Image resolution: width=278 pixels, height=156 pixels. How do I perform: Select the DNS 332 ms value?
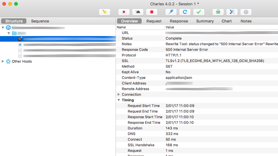click(172, 134)
